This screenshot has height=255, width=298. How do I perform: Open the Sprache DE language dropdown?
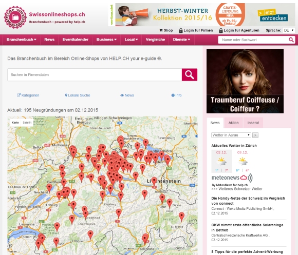pos(289,30)
